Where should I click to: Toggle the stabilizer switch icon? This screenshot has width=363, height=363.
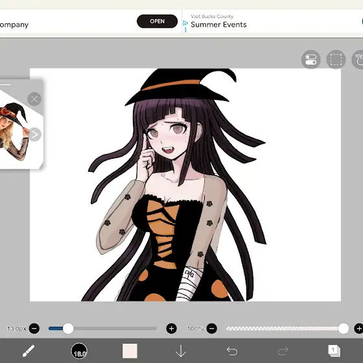[x=311, y=60]
